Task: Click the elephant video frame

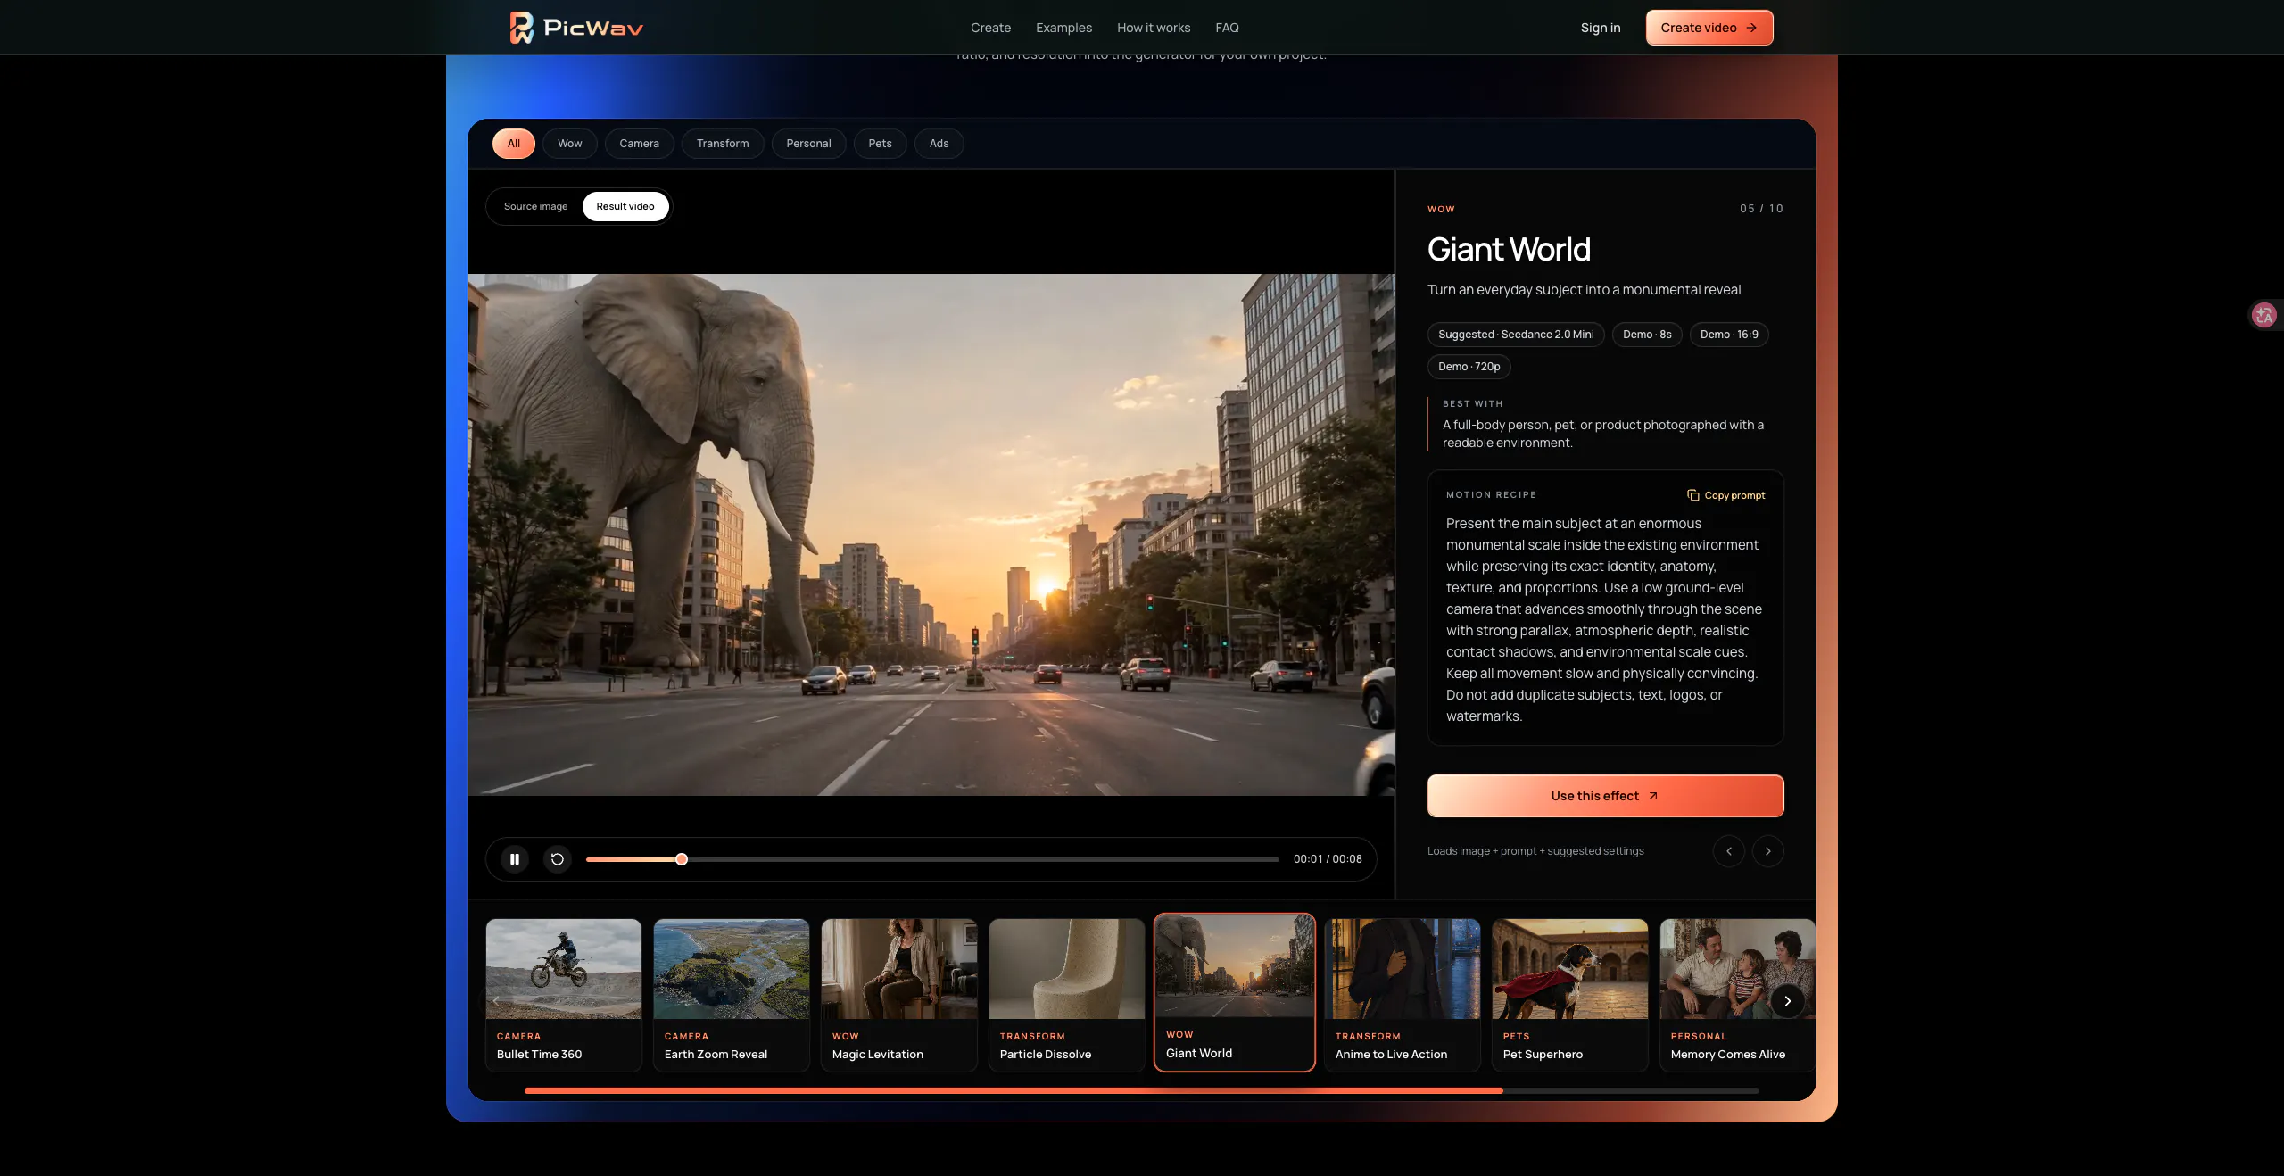Action: tap(931, 534)
